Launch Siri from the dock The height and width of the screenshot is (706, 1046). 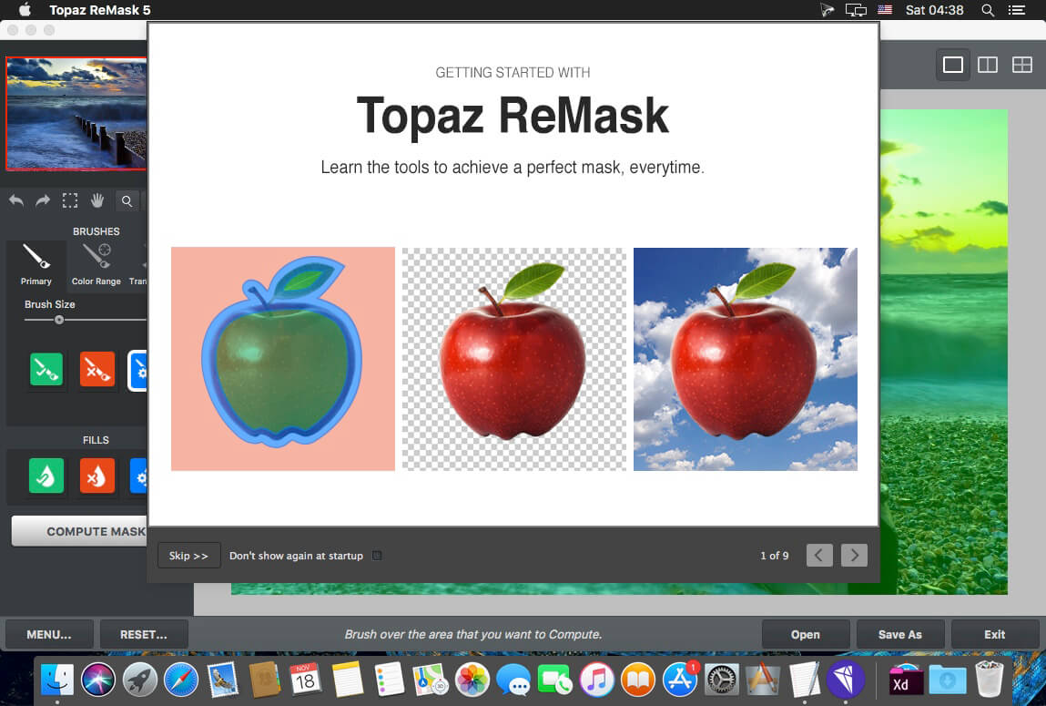[x=98, y=680]
